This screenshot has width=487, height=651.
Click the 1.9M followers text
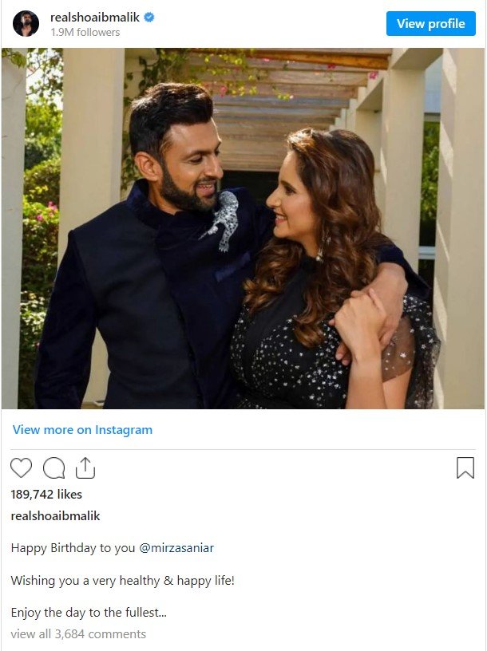[x=85, y=33]
